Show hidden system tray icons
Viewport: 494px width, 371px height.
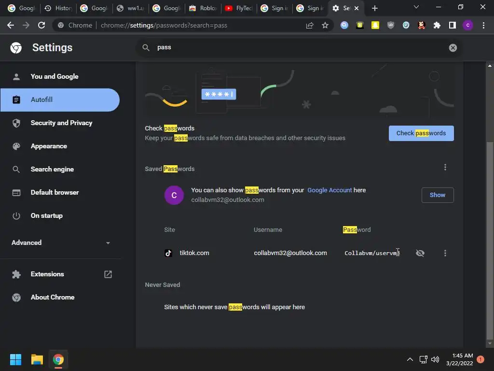pos(410,359)
